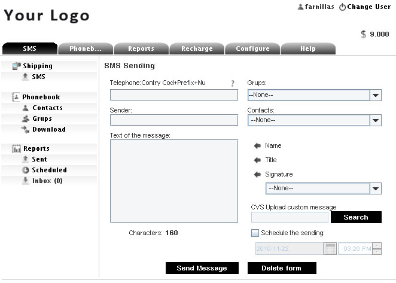Insert Signature using its arrow icon
This screenshot has width=396, height=283.
pos(257,174)
